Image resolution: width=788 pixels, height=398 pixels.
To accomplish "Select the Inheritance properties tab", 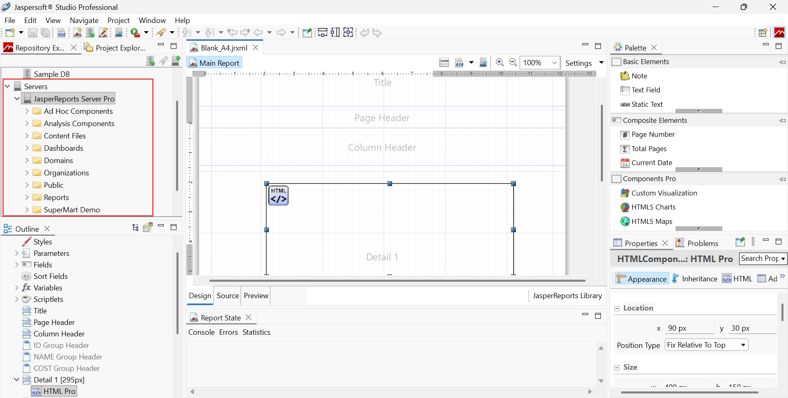I will coord(695,279).
